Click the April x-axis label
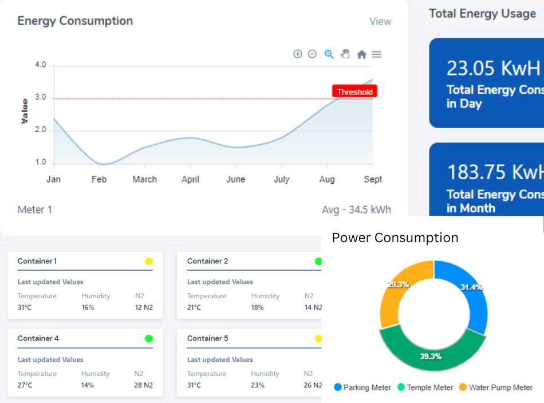 tap(190, 179)
